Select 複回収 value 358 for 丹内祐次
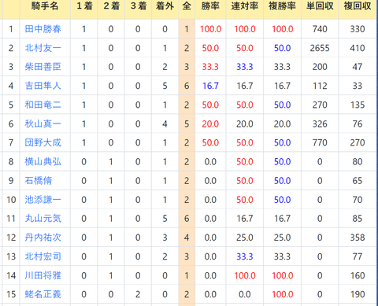 358,238
